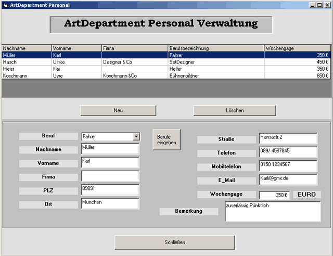Click the Bemerkung notes text area
Screen dimensions: 333x256
pyautogui.click(x=272, y=211)
